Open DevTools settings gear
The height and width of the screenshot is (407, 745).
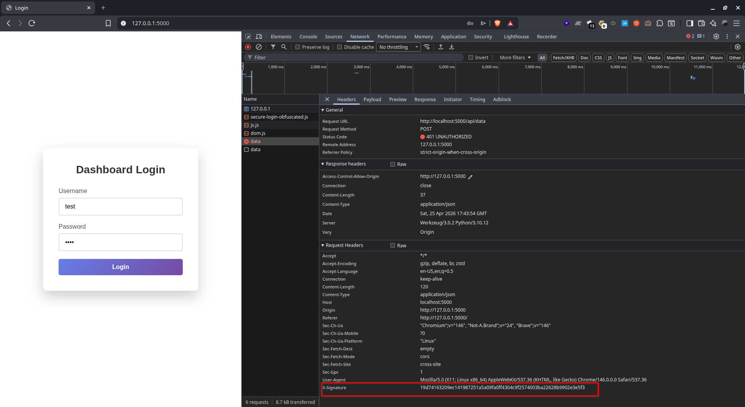(716, 36)
